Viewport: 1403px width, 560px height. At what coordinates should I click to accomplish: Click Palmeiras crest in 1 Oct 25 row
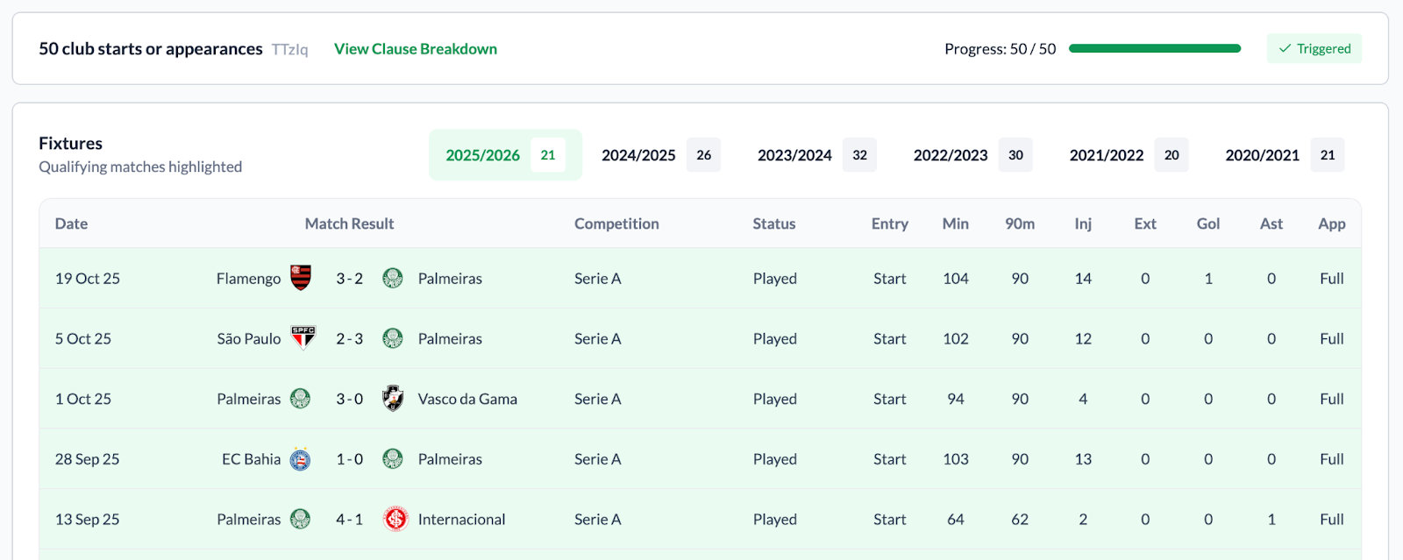pyautogui.click(x=300, y=399)
